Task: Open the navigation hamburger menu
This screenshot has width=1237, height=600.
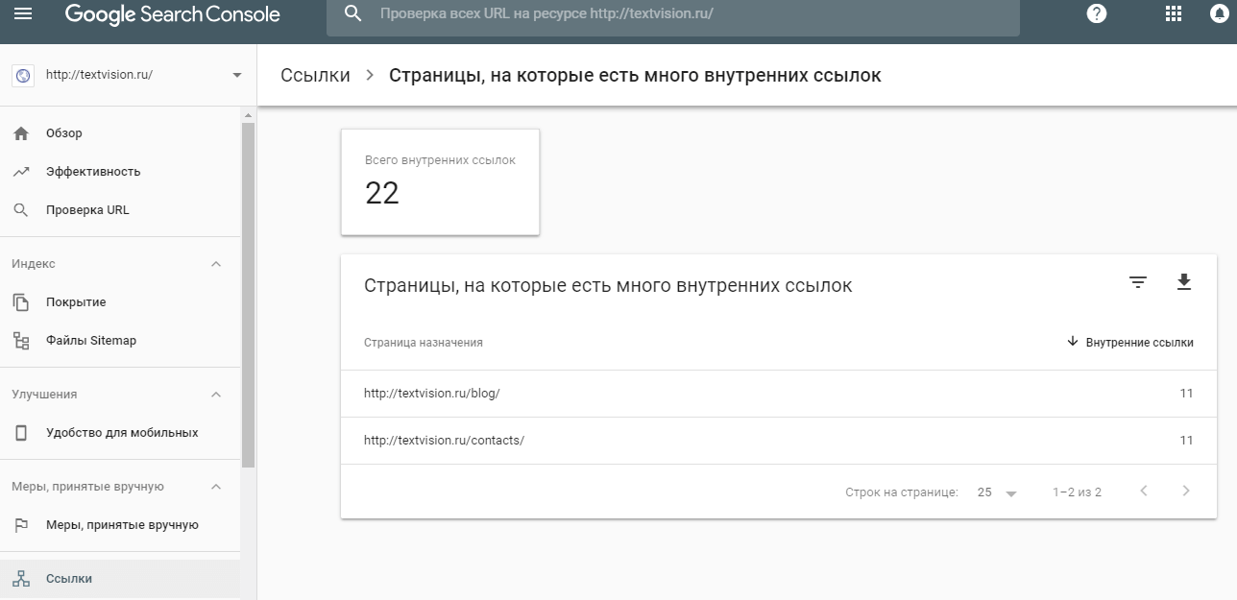Action: click(x=24, y=13)
